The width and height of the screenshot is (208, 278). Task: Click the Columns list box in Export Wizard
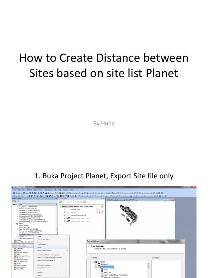(166, 269)
